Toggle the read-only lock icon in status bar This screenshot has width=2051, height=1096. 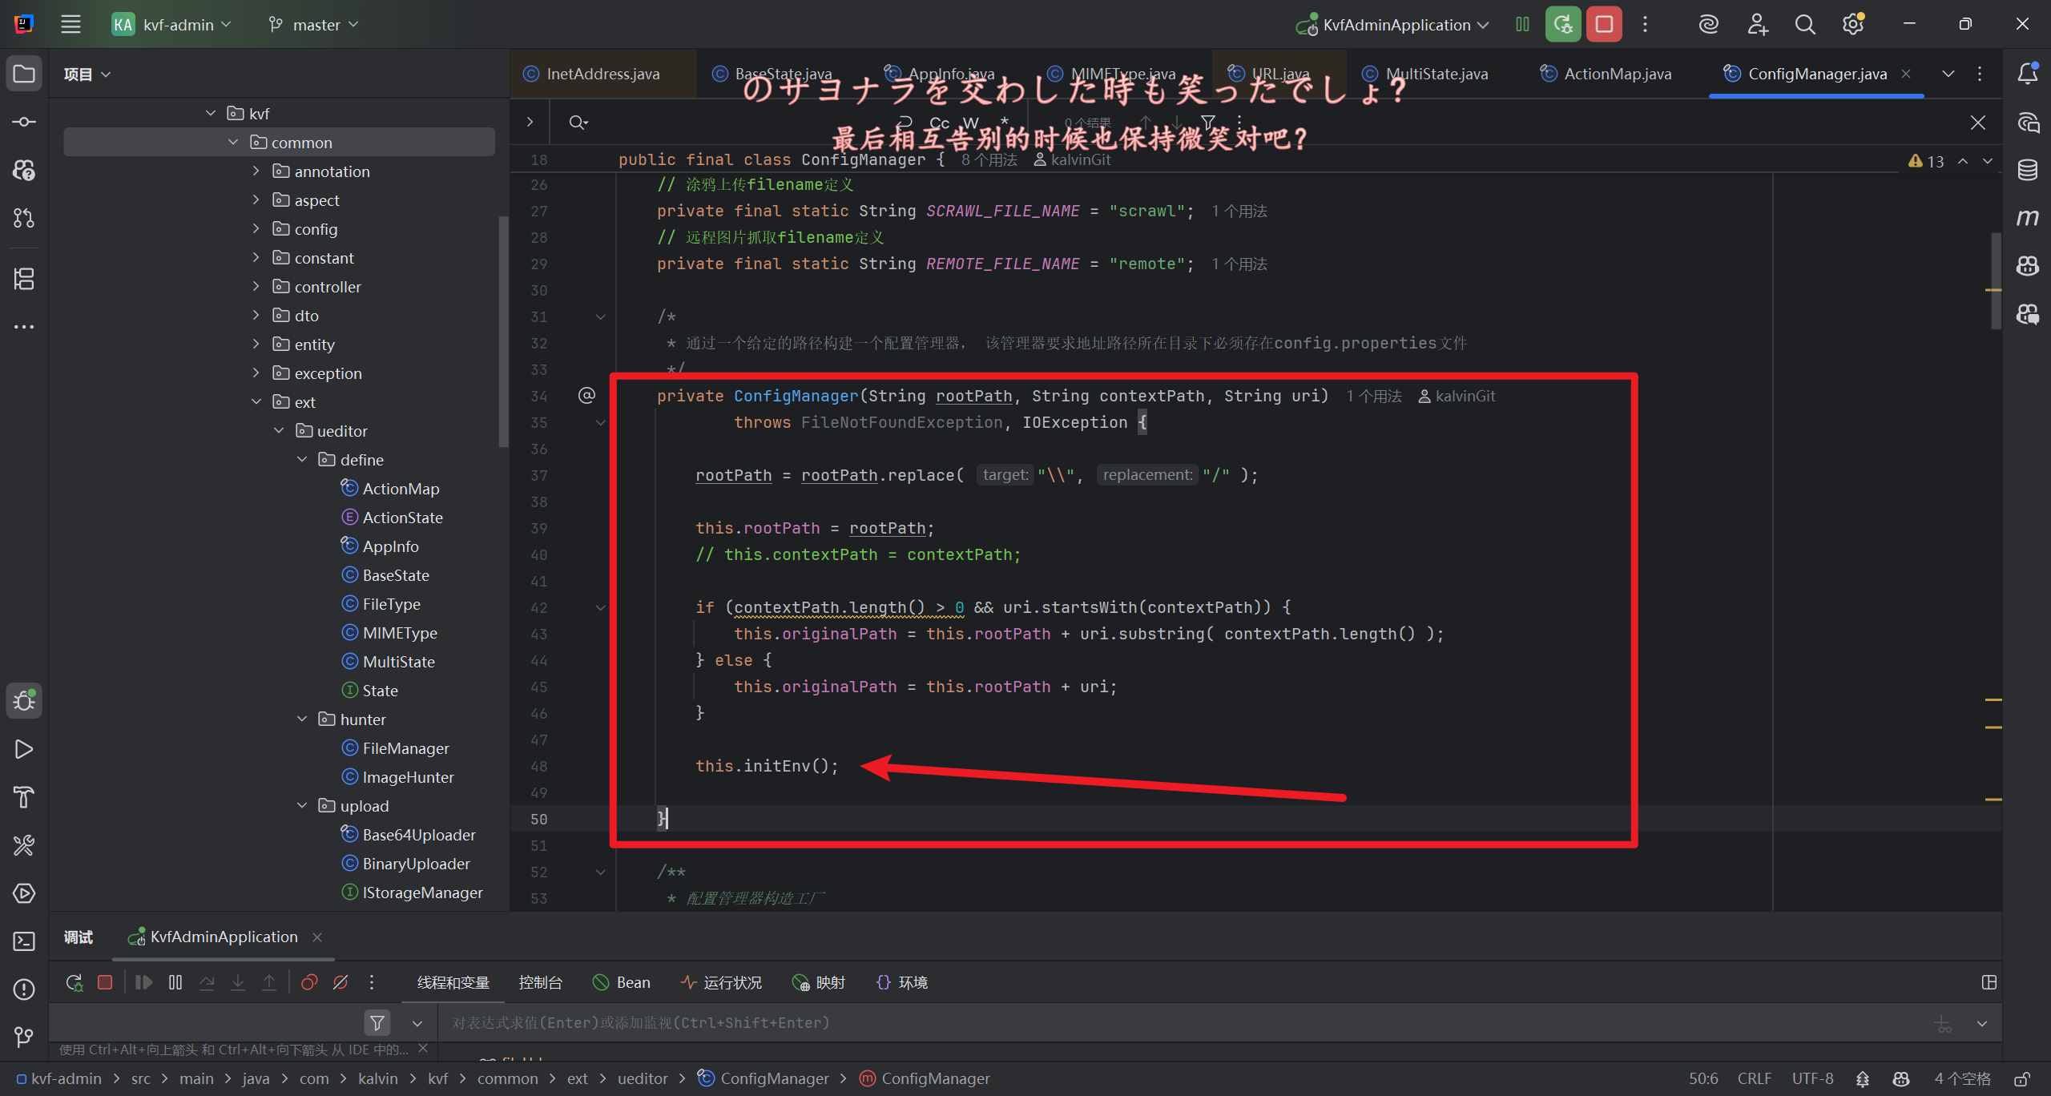2023,1078
